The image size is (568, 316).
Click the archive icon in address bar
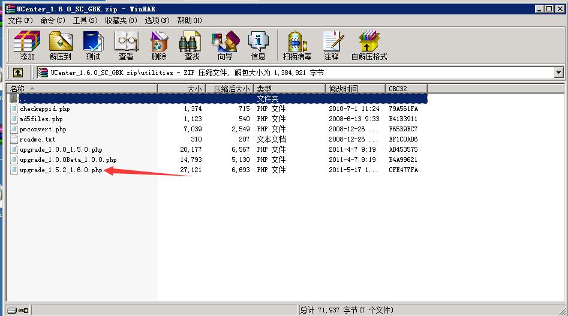43,73
